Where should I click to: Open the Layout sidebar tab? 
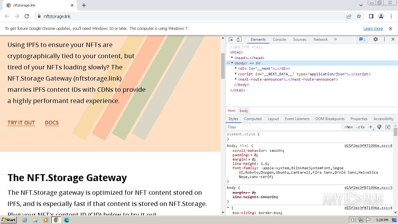[273, 119]
